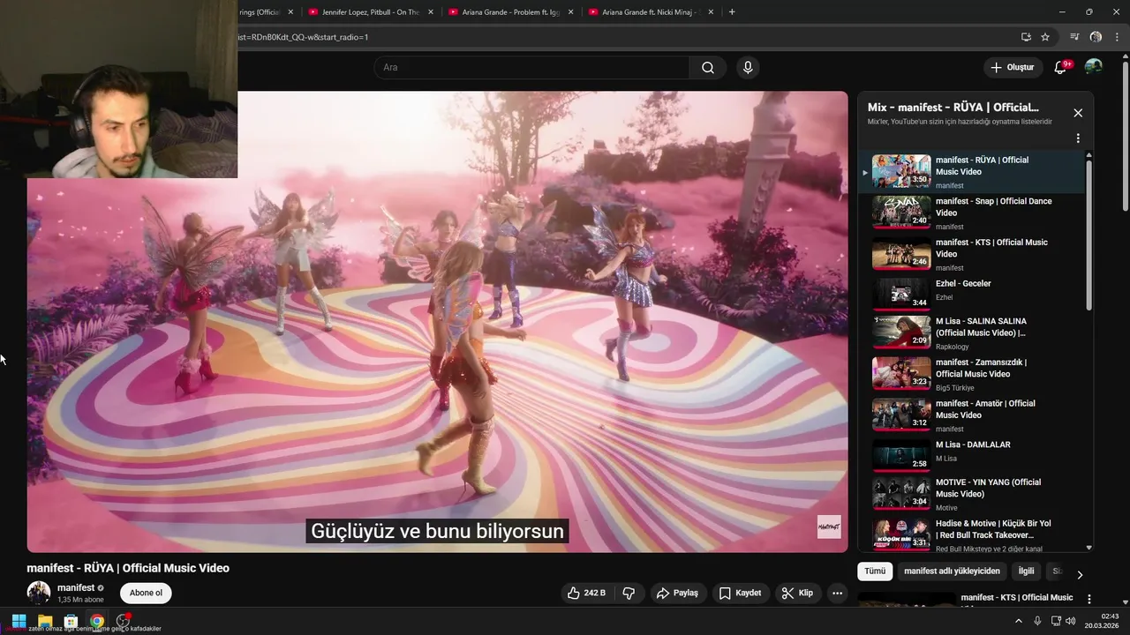Click the browser address bar URL
The image size is (1130, 635).
[304, 37]
